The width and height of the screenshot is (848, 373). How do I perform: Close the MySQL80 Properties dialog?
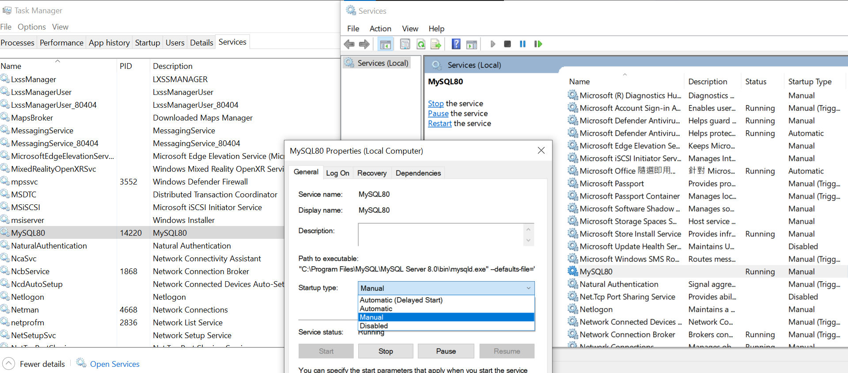pos(541,151)
